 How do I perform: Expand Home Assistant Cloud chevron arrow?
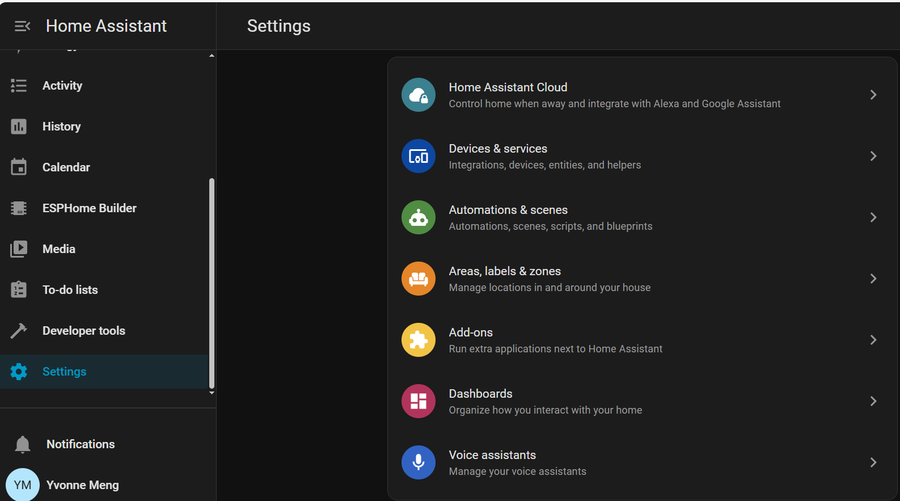tap(873, 95)
